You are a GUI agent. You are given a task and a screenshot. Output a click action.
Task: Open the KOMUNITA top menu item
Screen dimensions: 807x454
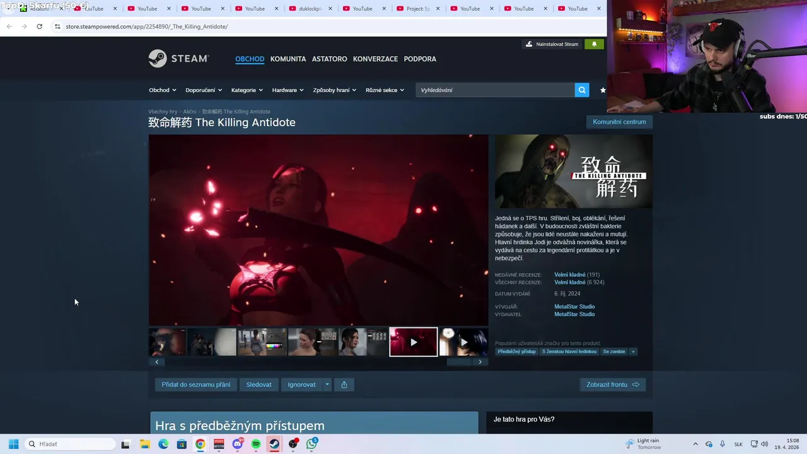pyautogui.click(x=288, y=59)
